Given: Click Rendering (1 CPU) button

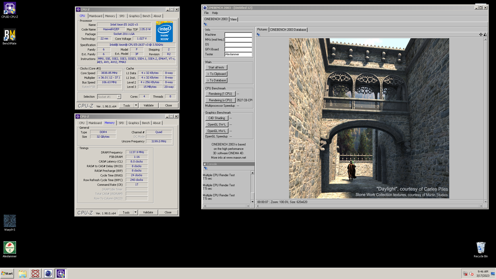Looking at the screenshot, I should 220,94.
